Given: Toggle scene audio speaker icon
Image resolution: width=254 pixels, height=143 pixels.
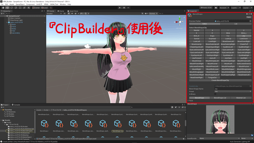Looking at the screenshot, I should 72,14.
